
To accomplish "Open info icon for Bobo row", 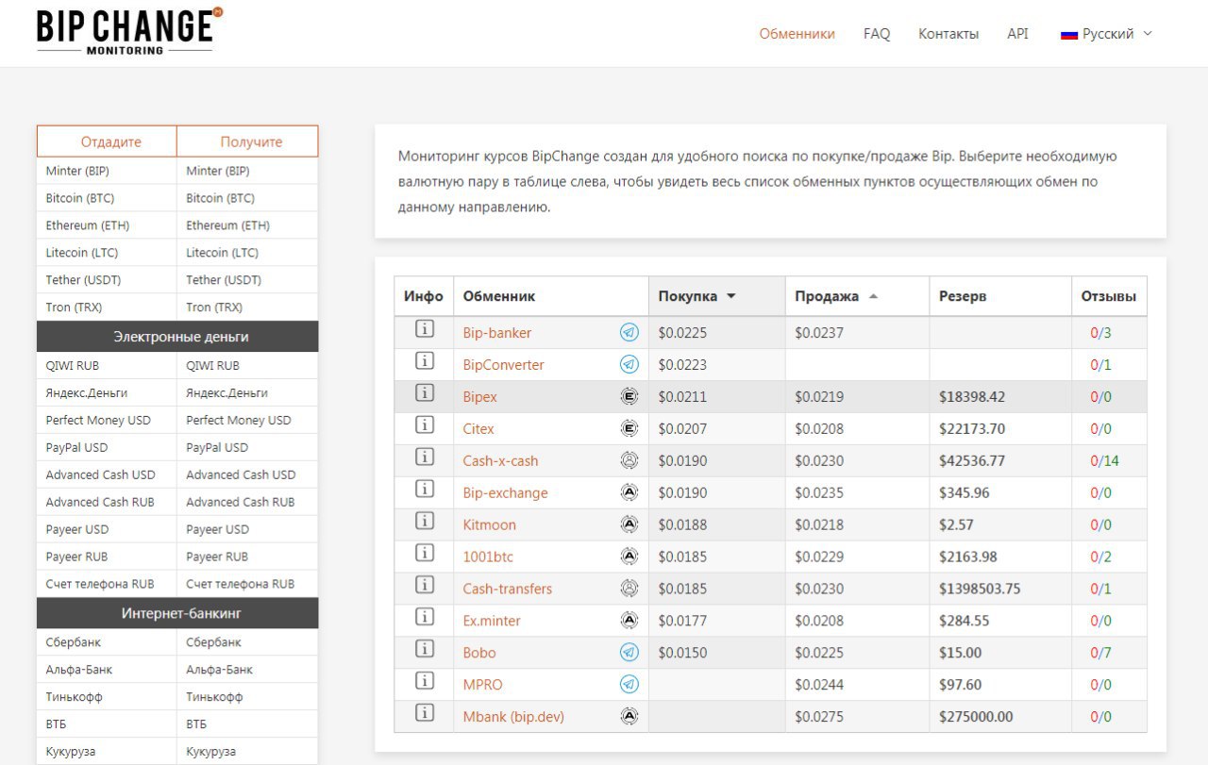I will 425,649.
